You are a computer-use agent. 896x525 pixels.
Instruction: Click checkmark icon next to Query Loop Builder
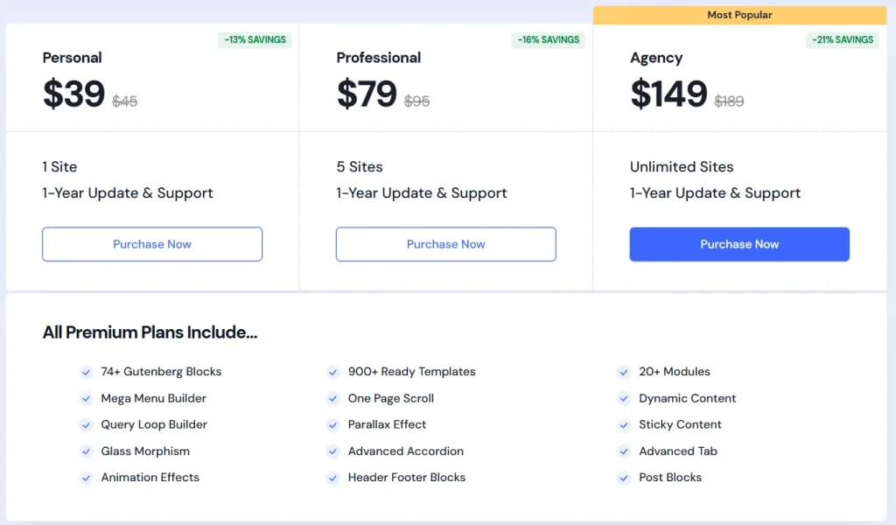point(87,424)
